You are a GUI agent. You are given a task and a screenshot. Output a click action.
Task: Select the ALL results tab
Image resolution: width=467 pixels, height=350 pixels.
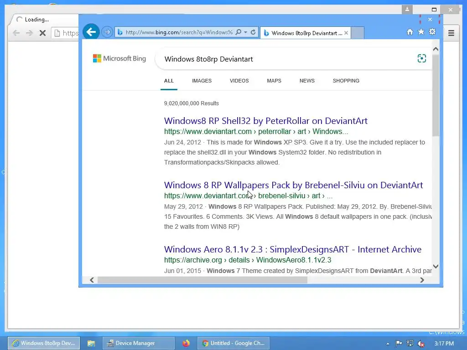[169, 81]
